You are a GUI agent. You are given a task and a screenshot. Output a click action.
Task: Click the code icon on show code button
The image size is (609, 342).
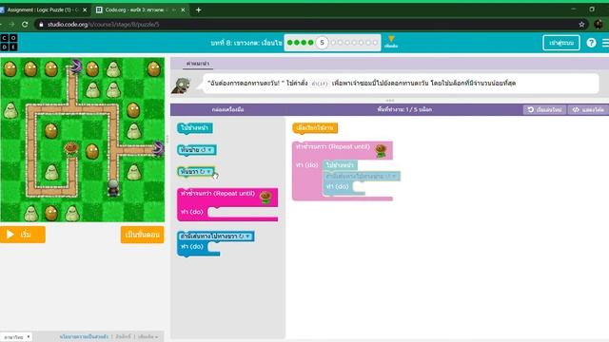[x=576, y=110]
